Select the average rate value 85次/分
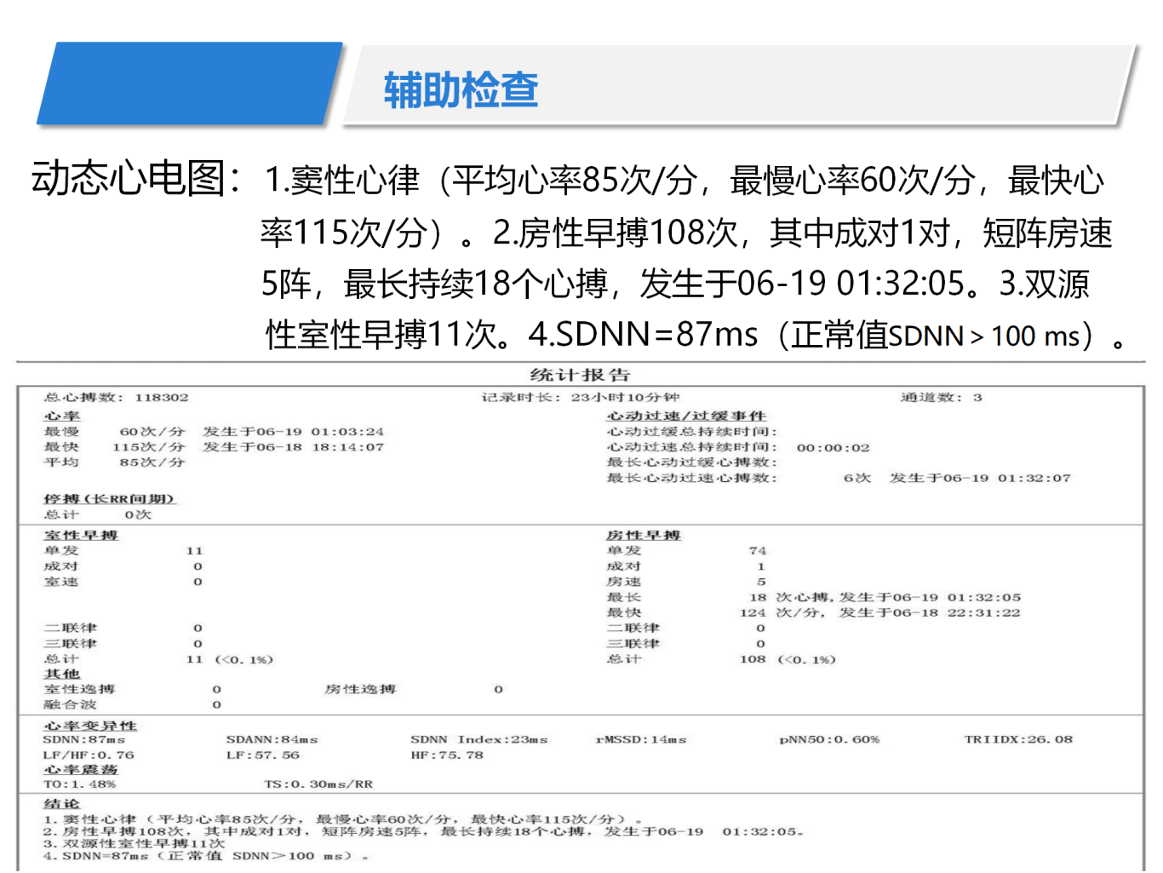This screenshot has height=873, width=1163. click(152, 462)
